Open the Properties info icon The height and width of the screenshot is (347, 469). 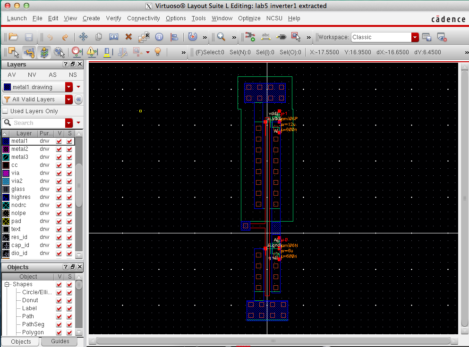coord(159,37)
